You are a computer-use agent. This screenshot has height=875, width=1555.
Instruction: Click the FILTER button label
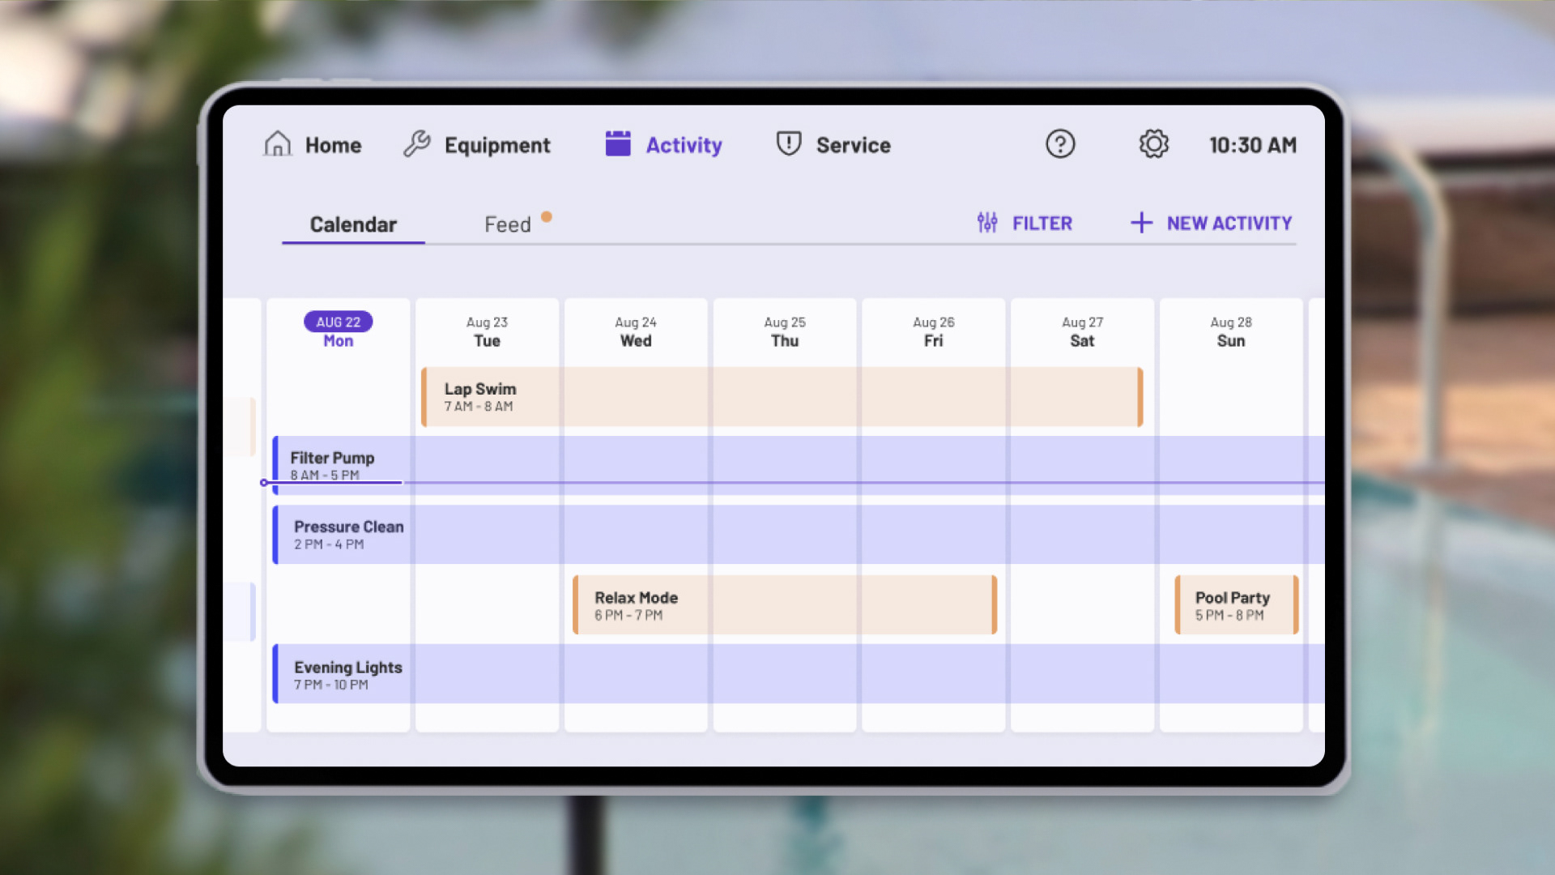tap(1042, 223)
